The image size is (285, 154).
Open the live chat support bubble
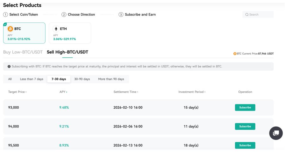(x=276, y=133)
